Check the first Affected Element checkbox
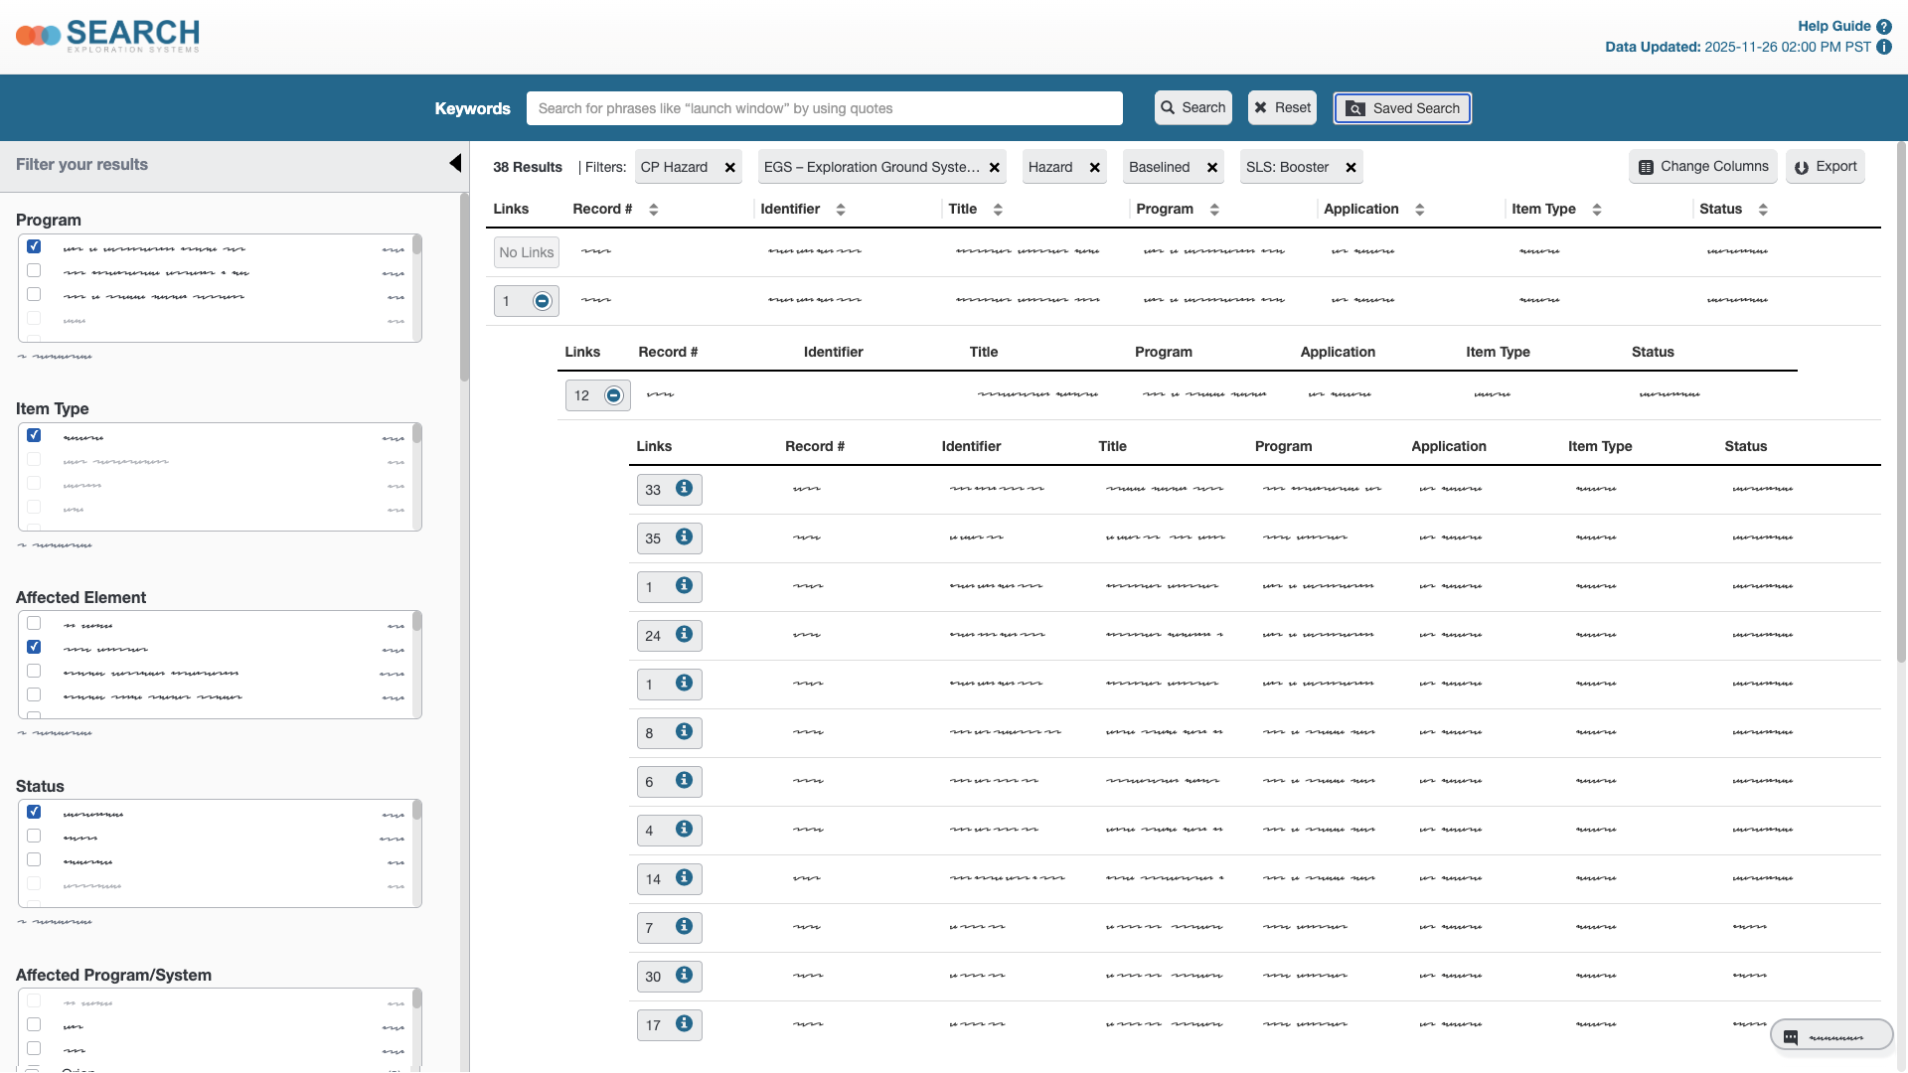This screenshot has width=1908, height=1073. click(x=34, y=623)
